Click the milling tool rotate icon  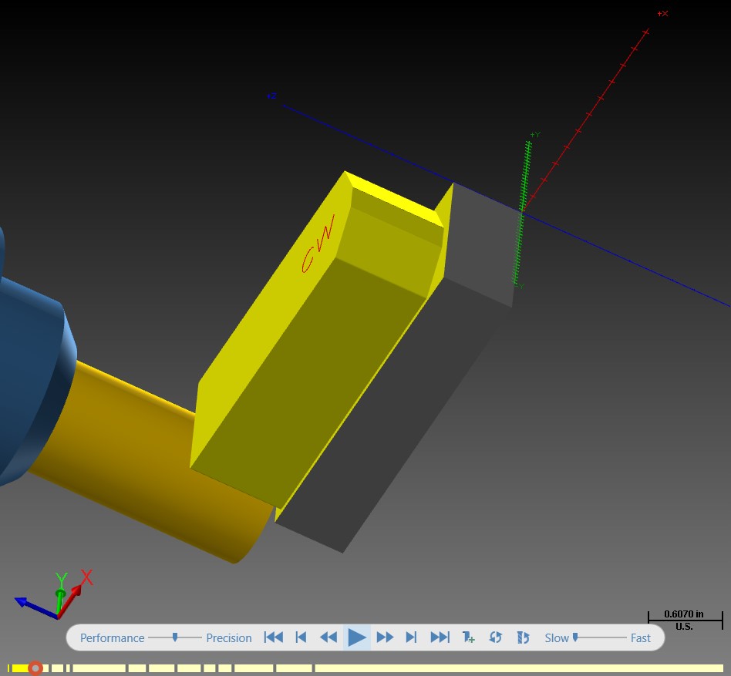(523, 637)
